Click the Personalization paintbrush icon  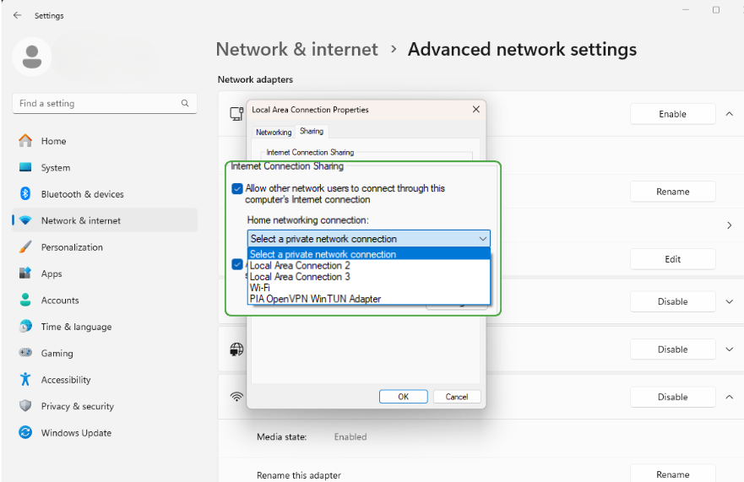25,247
